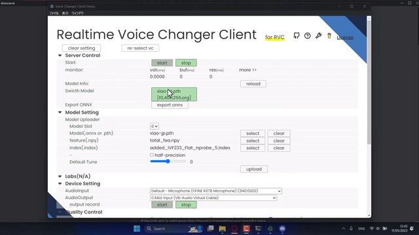The image size is (419, 235).
Task: Show hidden system tray icons
Action: coord(343,228)
